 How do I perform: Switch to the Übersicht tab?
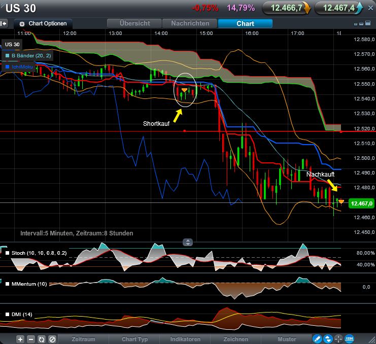tap(134, 23)
